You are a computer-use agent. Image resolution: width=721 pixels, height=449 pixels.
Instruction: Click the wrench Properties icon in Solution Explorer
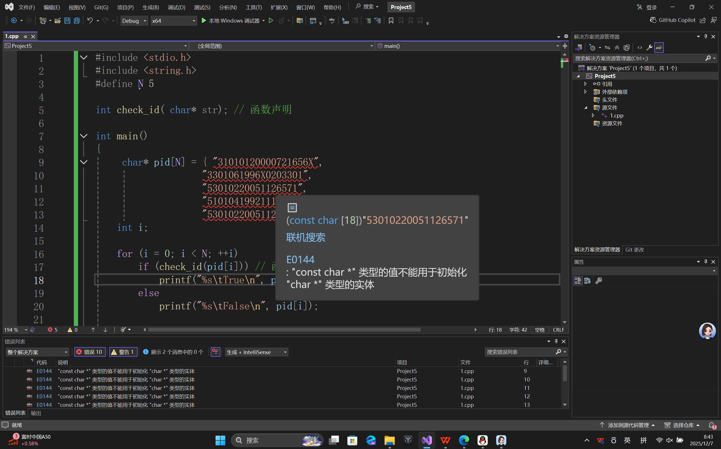coord(649,48)
